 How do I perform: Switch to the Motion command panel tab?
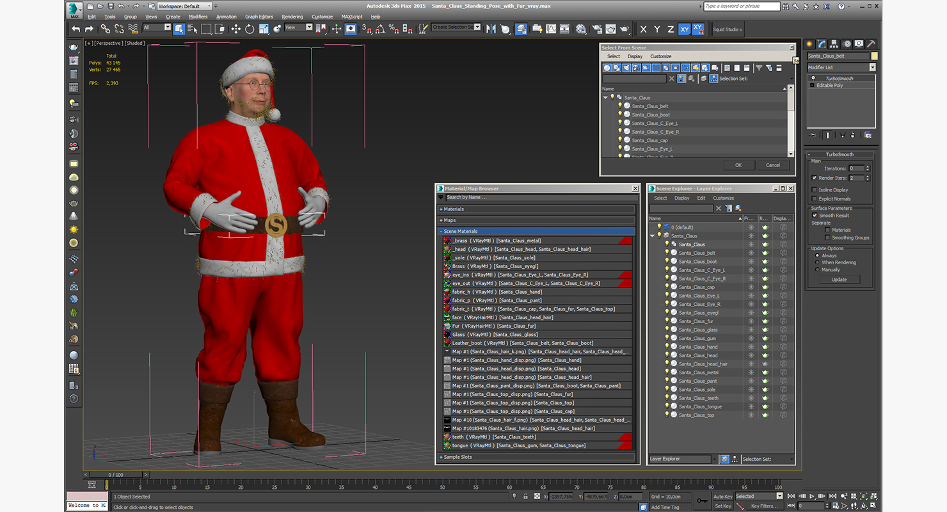point(847,44)
